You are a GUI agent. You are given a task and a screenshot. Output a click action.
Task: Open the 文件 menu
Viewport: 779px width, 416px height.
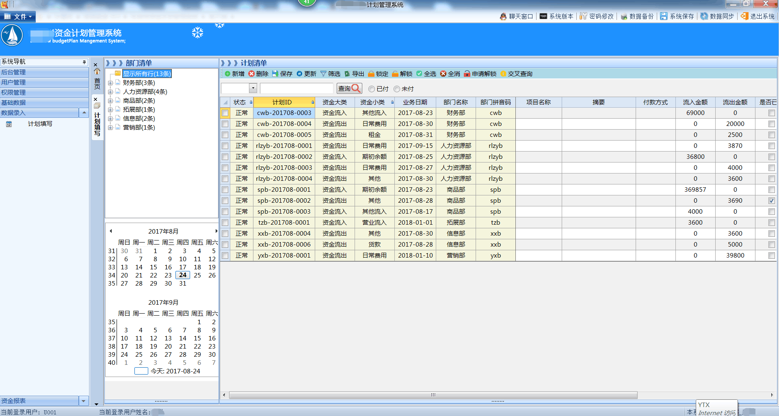pos(18,17)
